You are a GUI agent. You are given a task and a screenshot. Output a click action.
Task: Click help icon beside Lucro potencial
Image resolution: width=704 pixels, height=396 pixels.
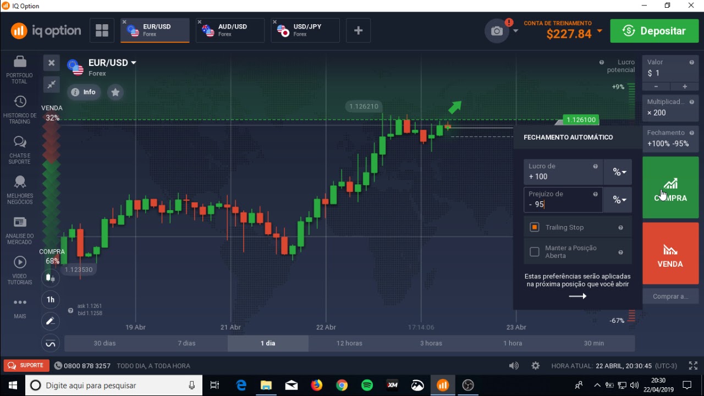tap(601, 62)
